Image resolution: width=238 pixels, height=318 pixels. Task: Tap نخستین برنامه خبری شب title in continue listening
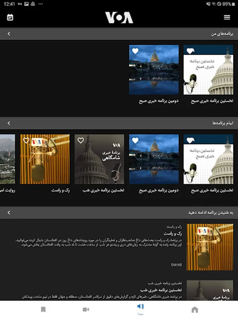[x=161, y=290]
